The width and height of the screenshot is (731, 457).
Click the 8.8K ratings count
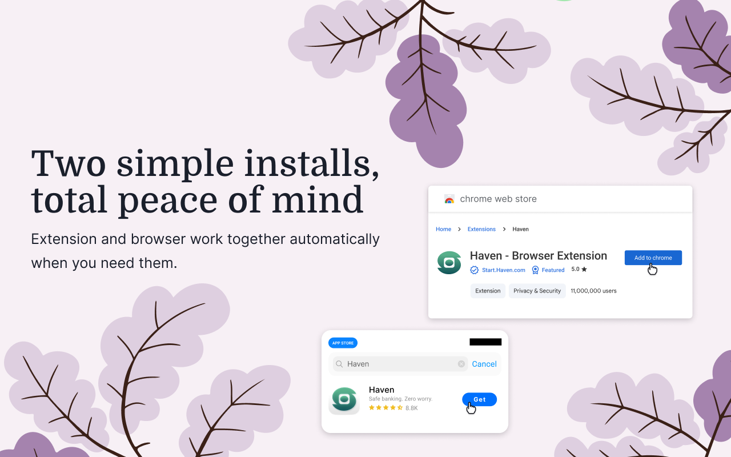pyautogui.click(x=411, y=408)
